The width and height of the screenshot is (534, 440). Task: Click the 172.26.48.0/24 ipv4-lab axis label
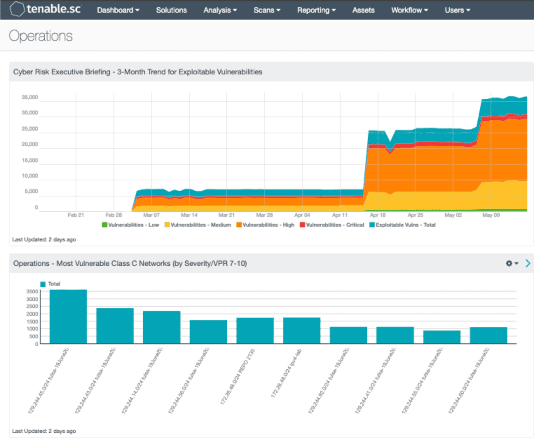coord(286,373)
